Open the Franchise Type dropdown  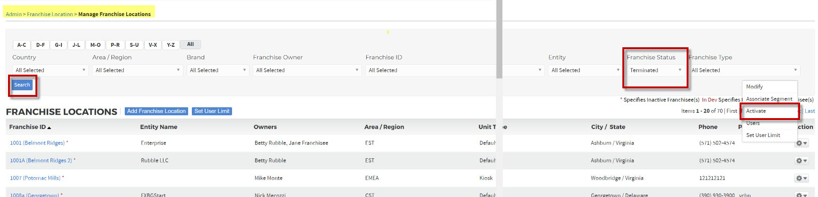pos(744,70)
